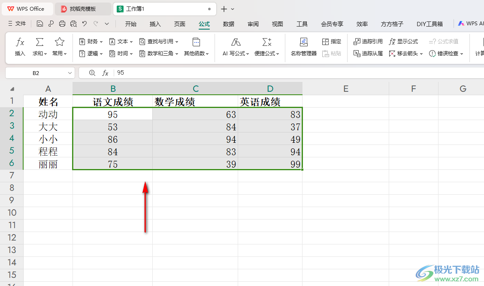Select column B header
Screen dimensions: 484x286
[x=113, y=89]
